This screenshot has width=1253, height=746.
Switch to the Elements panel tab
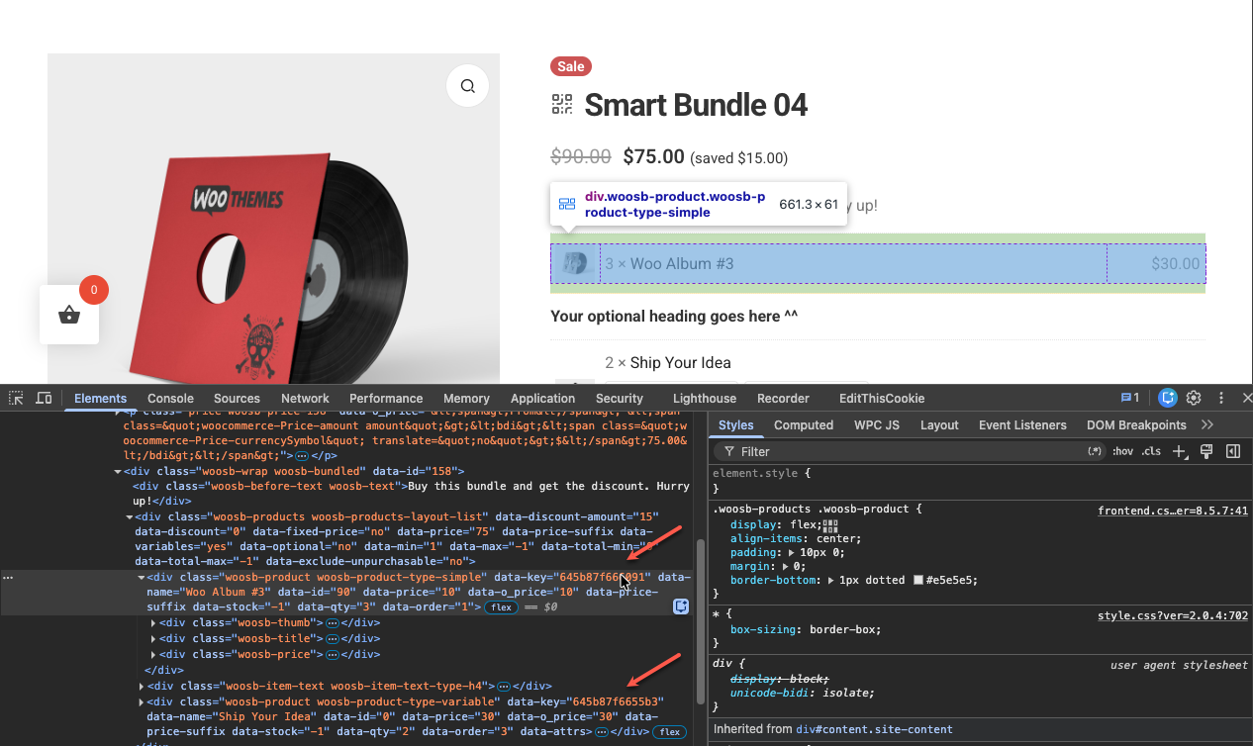tap(100, 398)
